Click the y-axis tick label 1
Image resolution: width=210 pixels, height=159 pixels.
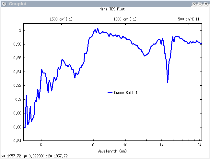point(20,30)
